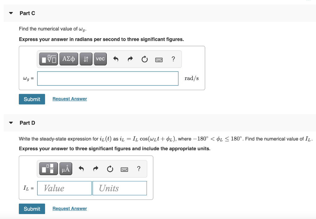Open Request Answer for Part D
Image resolution: width=316 pixels, height=219 pixels.
pos(69,209)
